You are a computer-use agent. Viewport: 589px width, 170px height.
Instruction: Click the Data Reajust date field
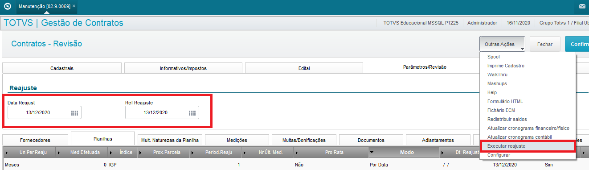[44, 112]
